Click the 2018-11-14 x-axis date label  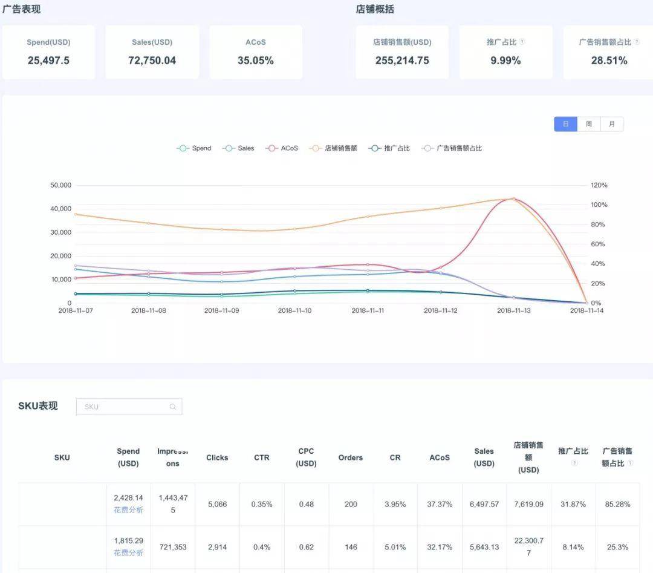point(586,311)
